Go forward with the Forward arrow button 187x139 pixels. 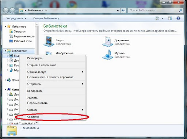12,11
